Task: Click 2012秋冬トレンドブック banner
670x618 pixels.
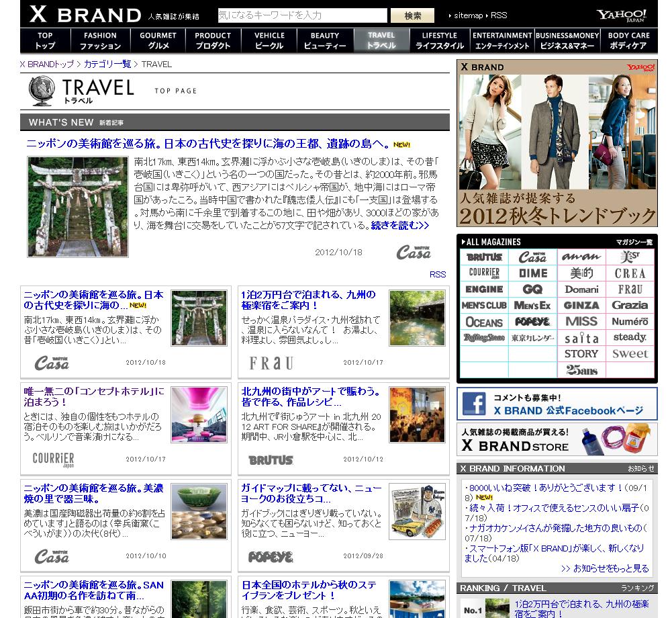Action: [x=557, y=143]
